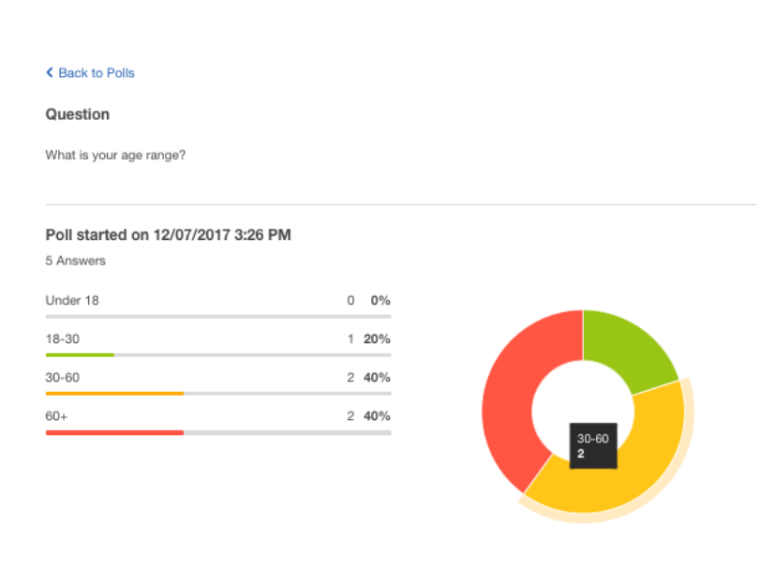Viewport: 760px width, 570px height.
Task: Click the 30-60 answer label
Action: 63,378
